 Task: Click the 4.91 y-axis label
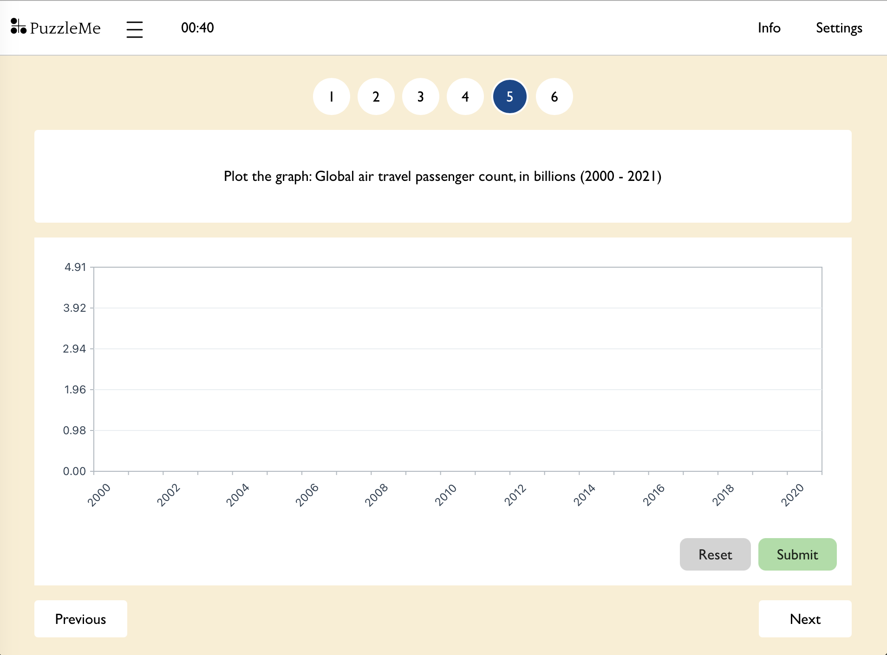(x=75, y=267)
